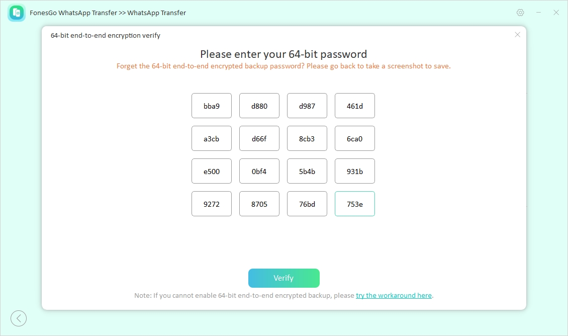The width and height of the screenshot is (568, 336).
Task: Select the 461d password box
Action: 355,106
